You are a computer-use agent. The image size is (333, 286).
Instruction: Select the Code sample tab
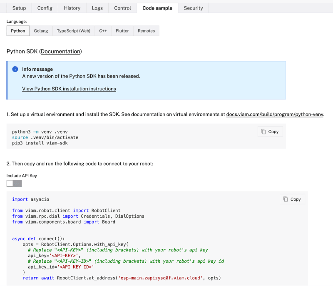click(157, 8)
